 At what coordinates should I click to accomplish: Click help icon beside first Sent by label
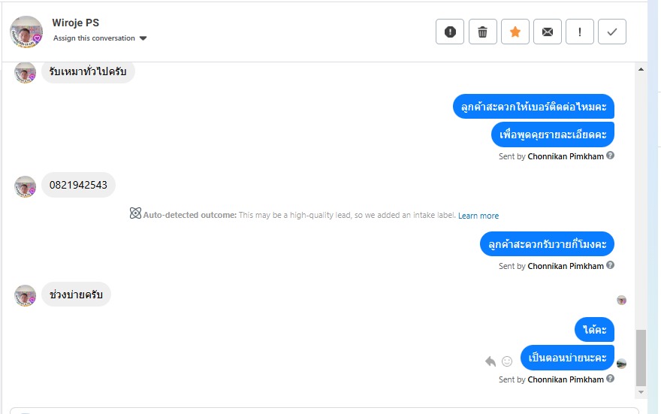[611, 156]
